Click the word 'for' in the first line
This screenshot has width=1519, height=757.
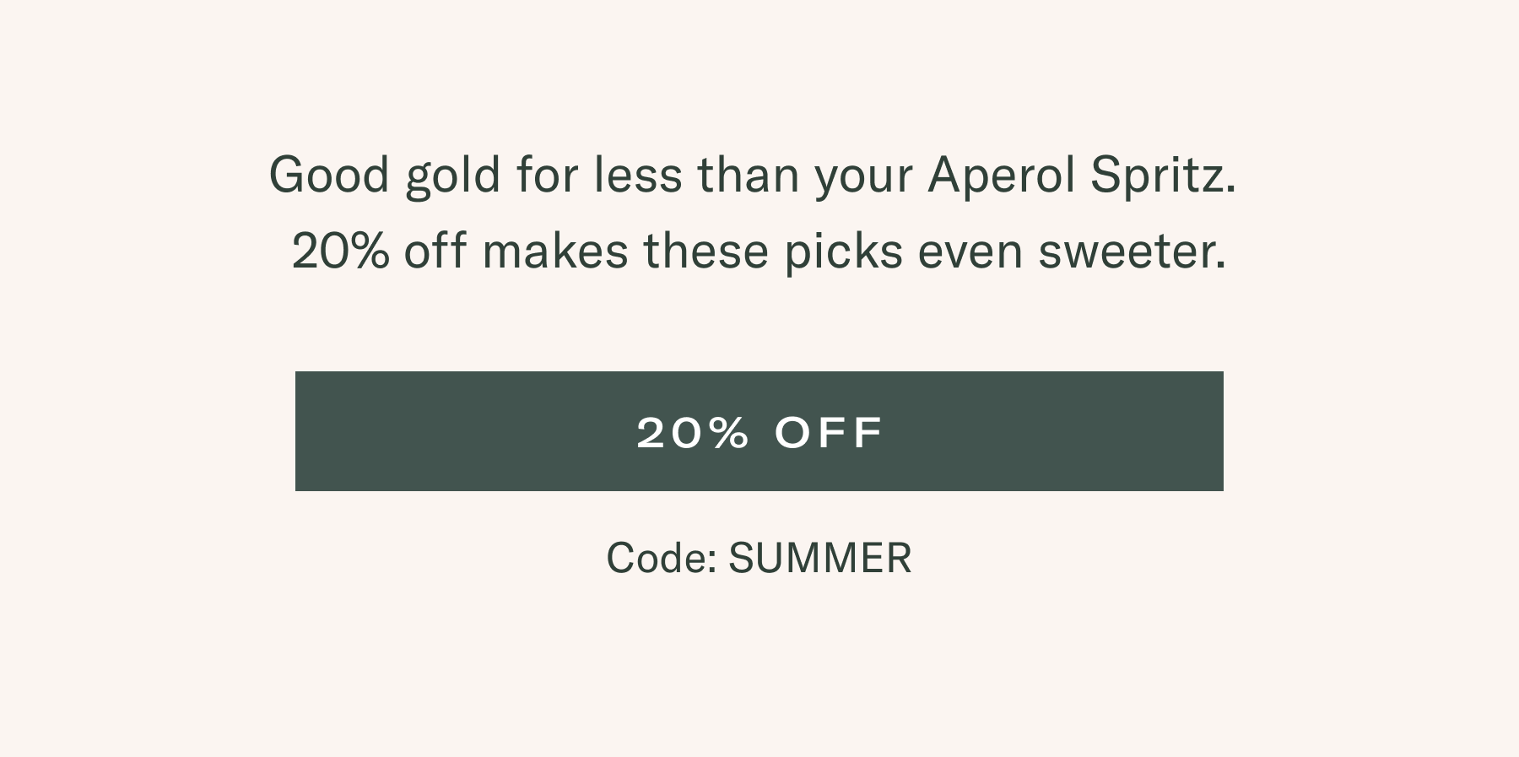[548, 176]
